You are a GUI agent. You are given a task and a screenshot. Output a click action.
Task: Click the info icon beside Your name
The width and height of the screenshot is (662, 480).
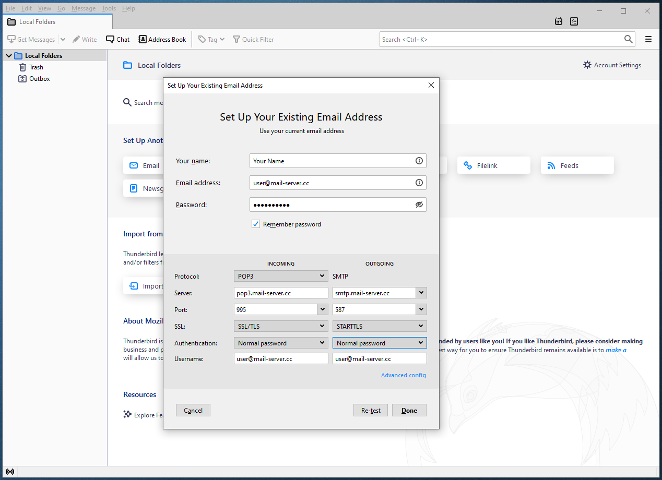coord(419,161)
